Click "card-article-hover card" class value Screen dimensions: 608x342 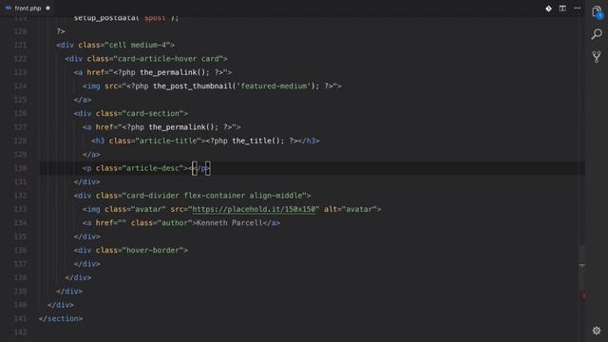[x=168, y=59]
